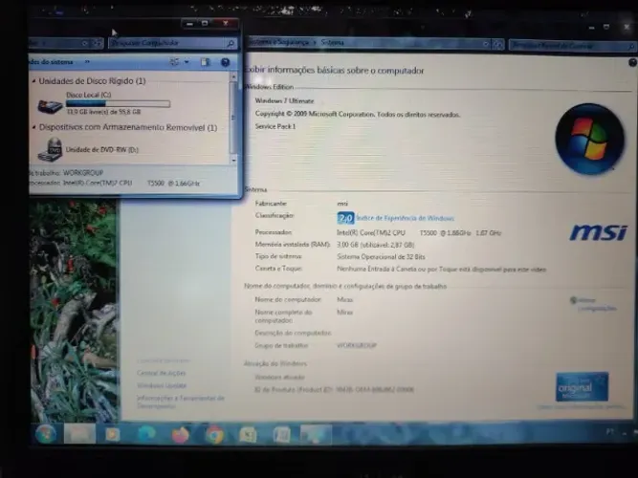Click the WORKGROUP text in Sistema window
The width and height of the screenshot is (638, 478).
click(357, 345)
